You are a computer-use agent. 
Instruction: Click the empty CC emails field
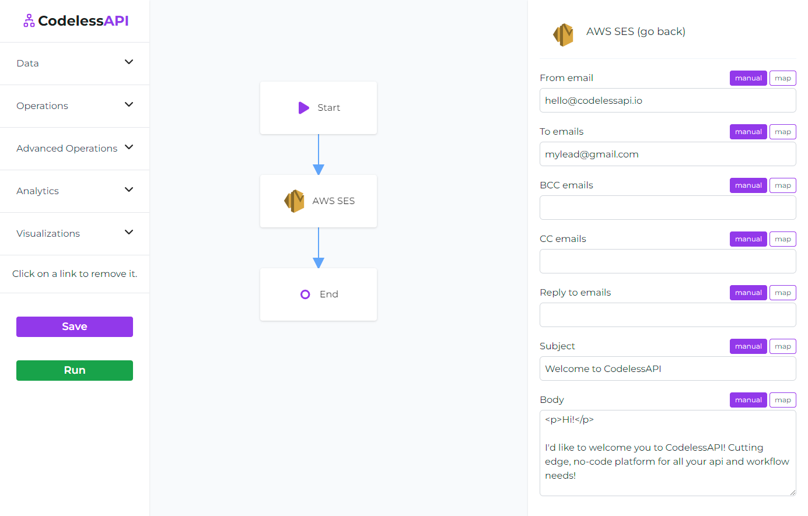coord(668,261)
